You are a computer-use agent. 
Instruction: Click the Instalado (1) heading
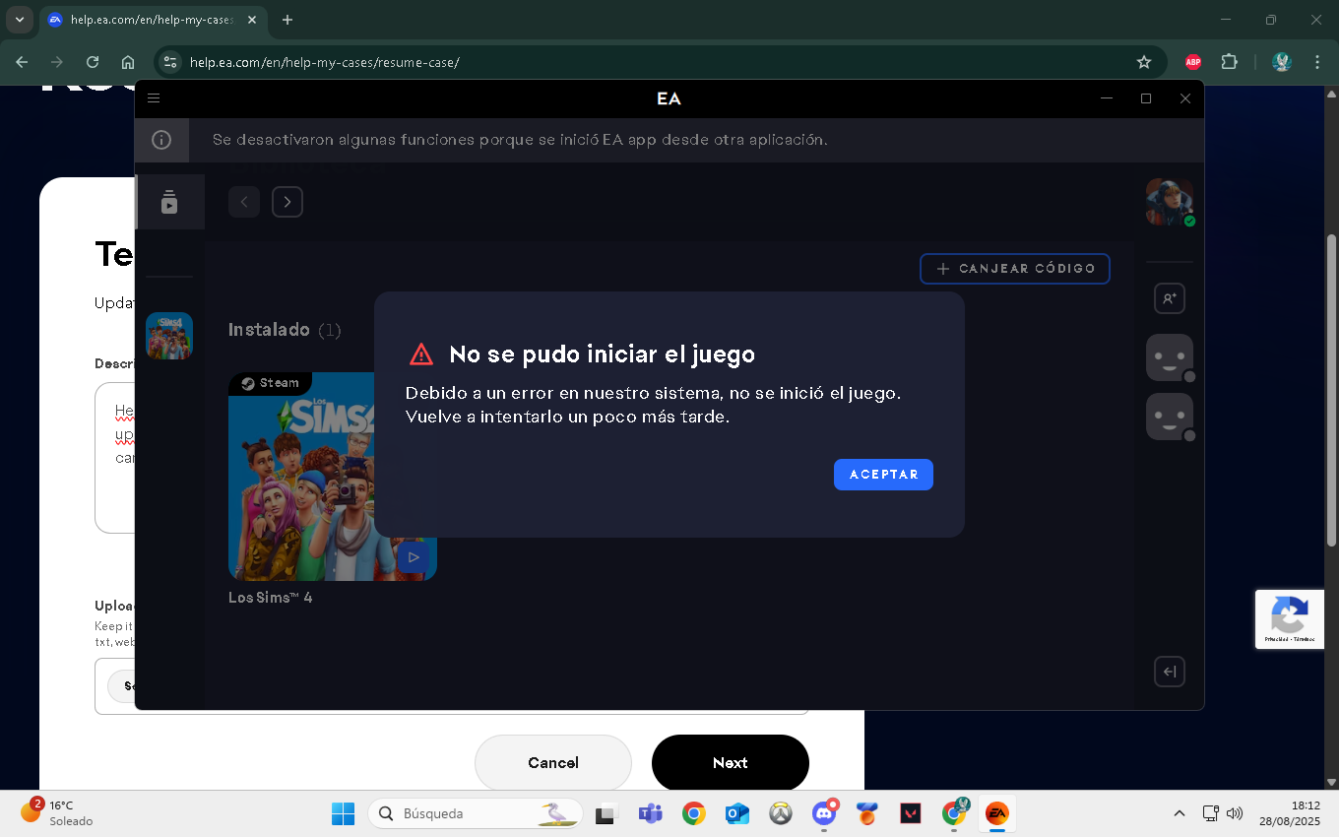click(285, 330)
